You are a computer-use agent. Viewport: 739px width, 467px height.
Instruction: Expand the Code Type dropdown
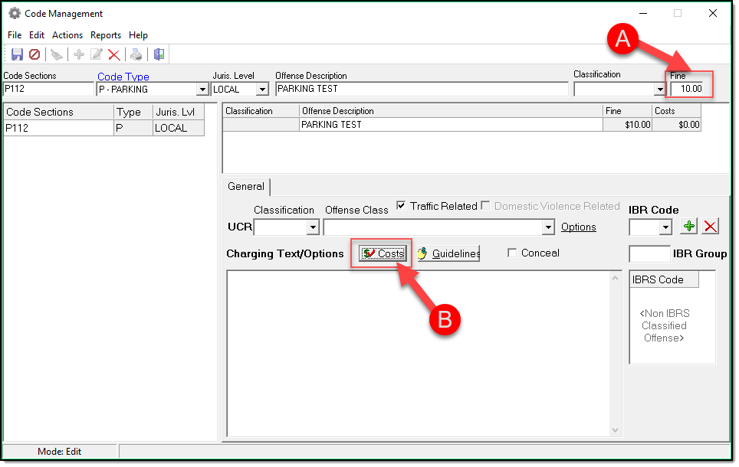coord(202,90)
